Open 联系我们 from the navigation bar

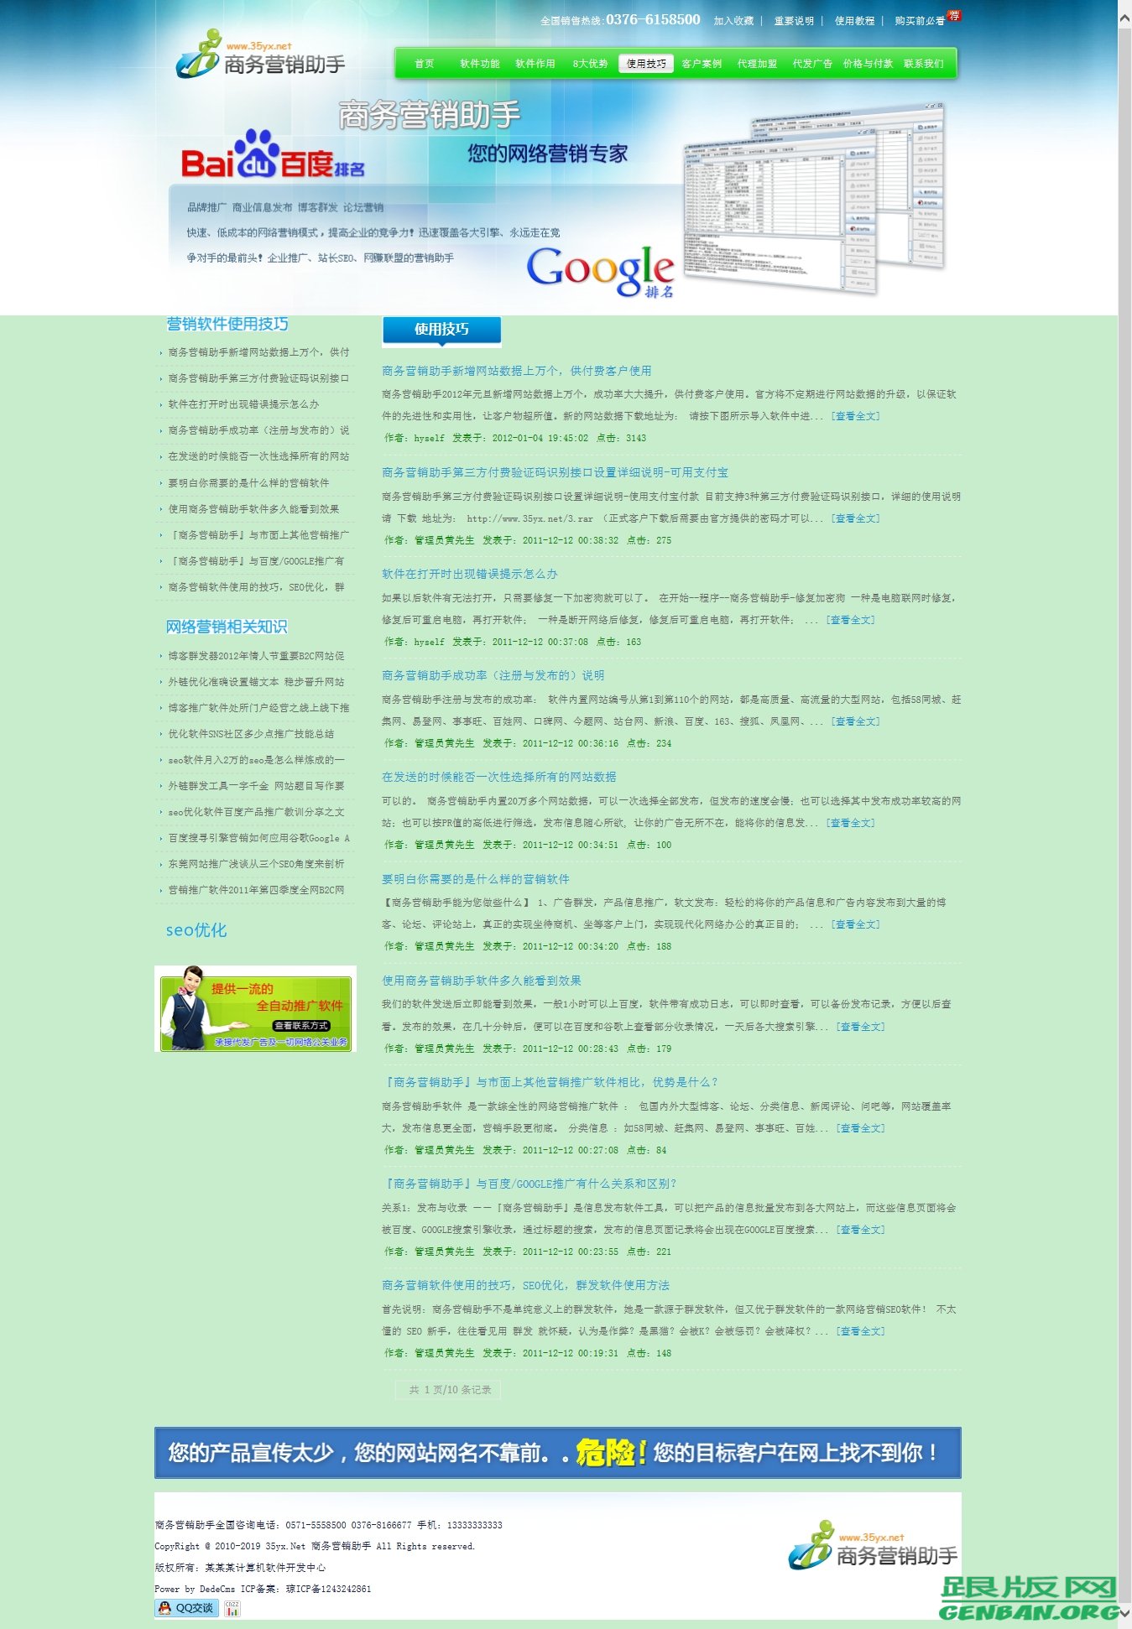click(x=923, y=64)
